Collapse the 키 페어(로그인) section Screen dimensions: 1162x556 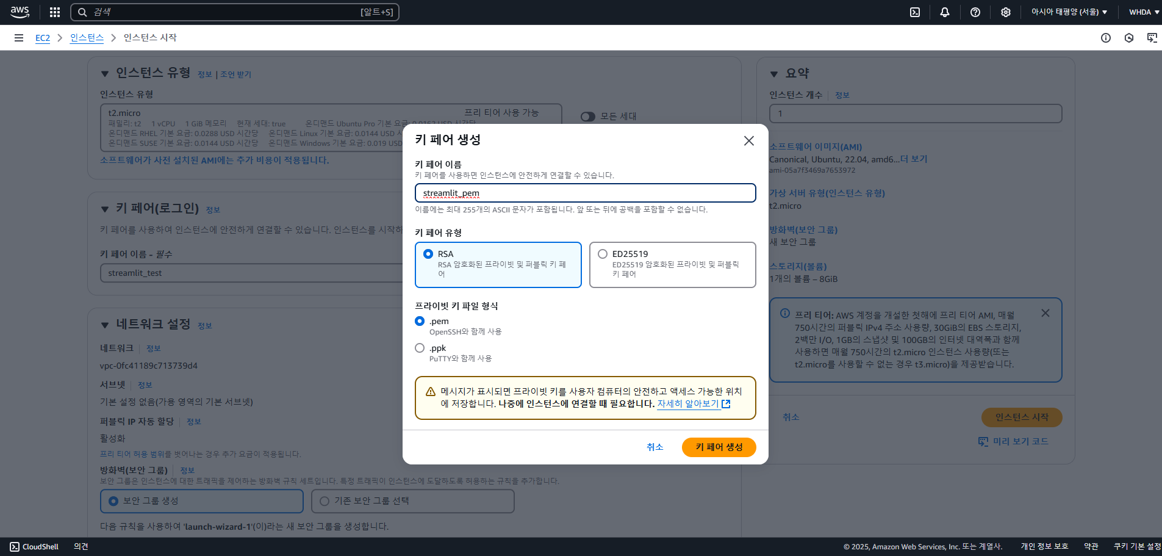105,209
